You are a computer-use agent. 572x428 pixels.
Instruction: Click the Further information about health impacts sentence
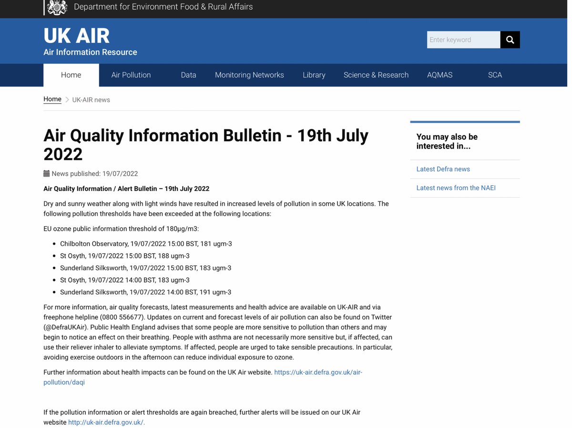tap(158, 372)
